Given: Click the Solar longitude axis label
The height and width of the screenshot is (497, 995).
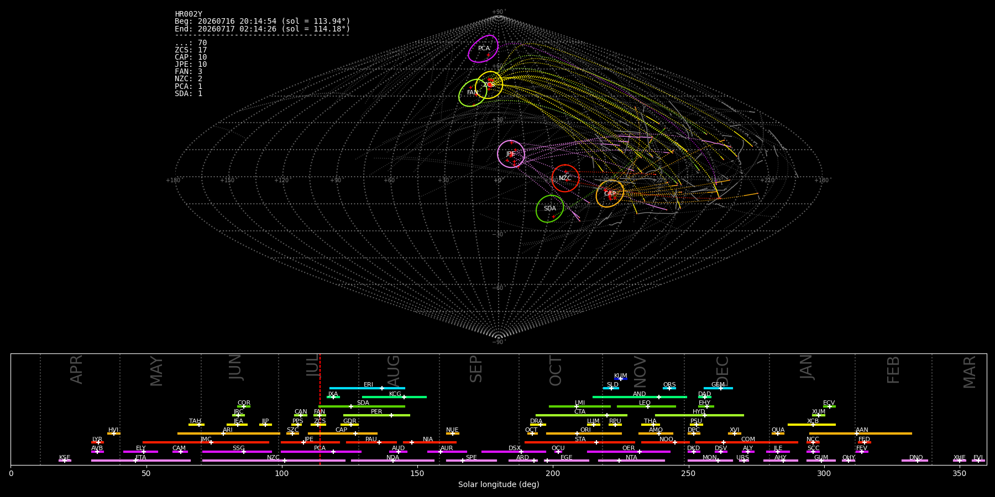Looking at the screenshot, I should point(499,485).
